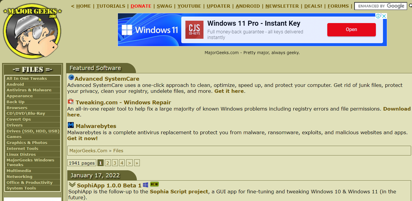The width and height of the screenshot is (412, 201).
Task: Go to page 2 in pagination
Action: pos(108,163)
